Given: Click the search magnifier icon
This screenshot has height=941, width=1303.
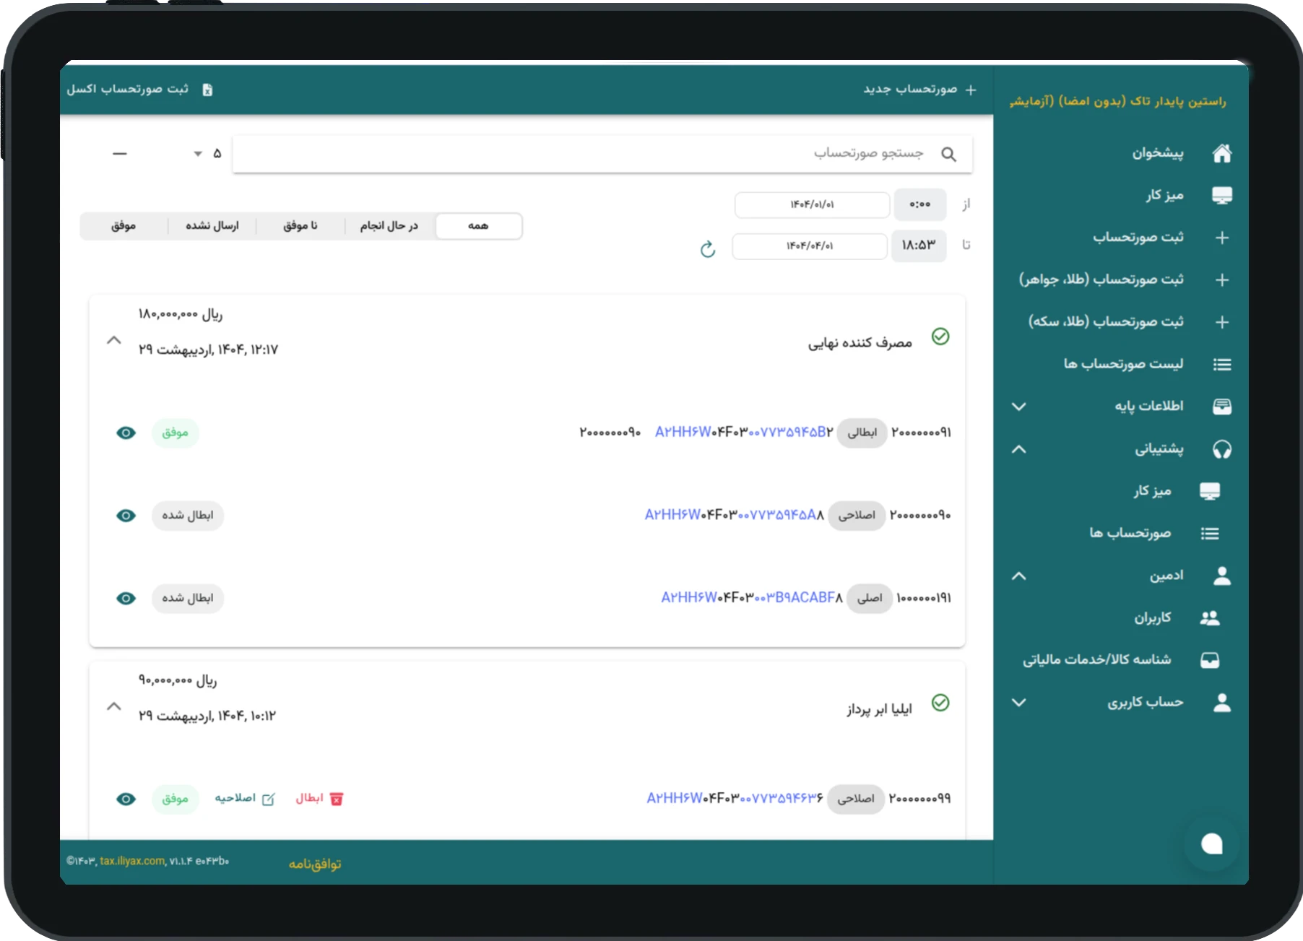Looking at the screenshot, I should [x=948, y=154].
